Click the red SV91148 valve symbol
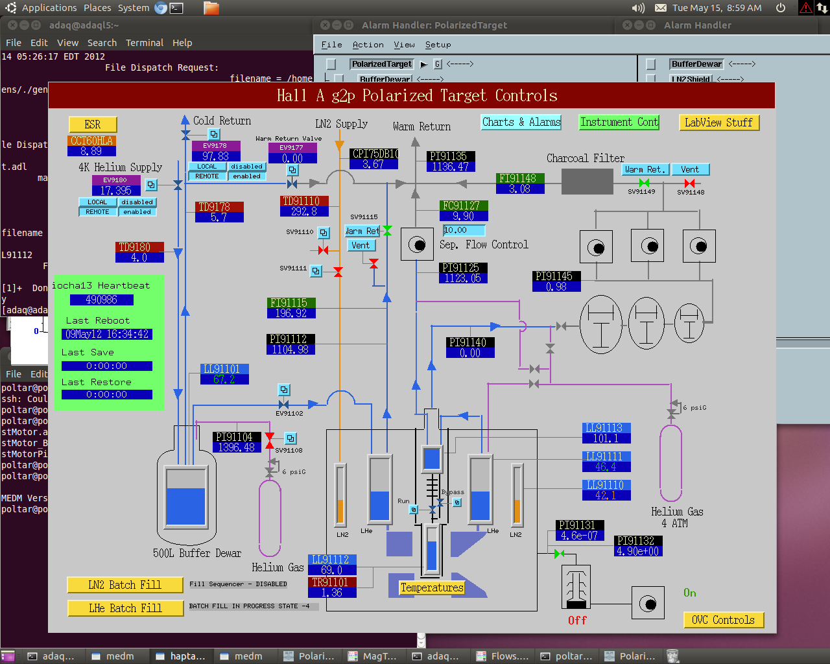 [x=689, y=184]
